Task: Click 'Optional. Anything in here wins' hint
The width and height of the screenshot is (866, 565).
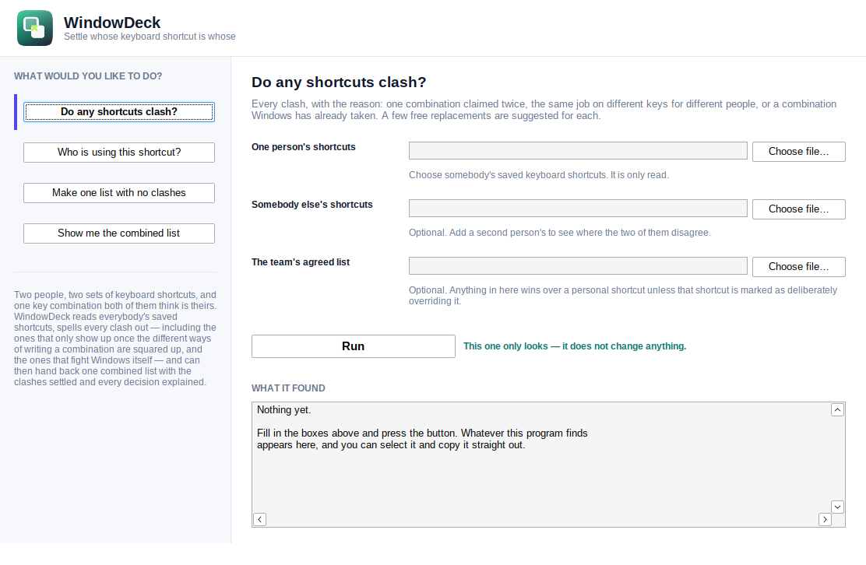Action: pos(623,295)
